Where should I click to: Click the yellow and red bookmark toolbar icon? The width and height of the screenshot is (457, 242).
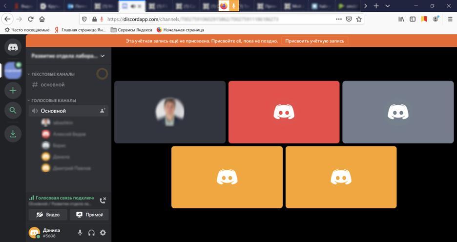(x=424, y=19)
